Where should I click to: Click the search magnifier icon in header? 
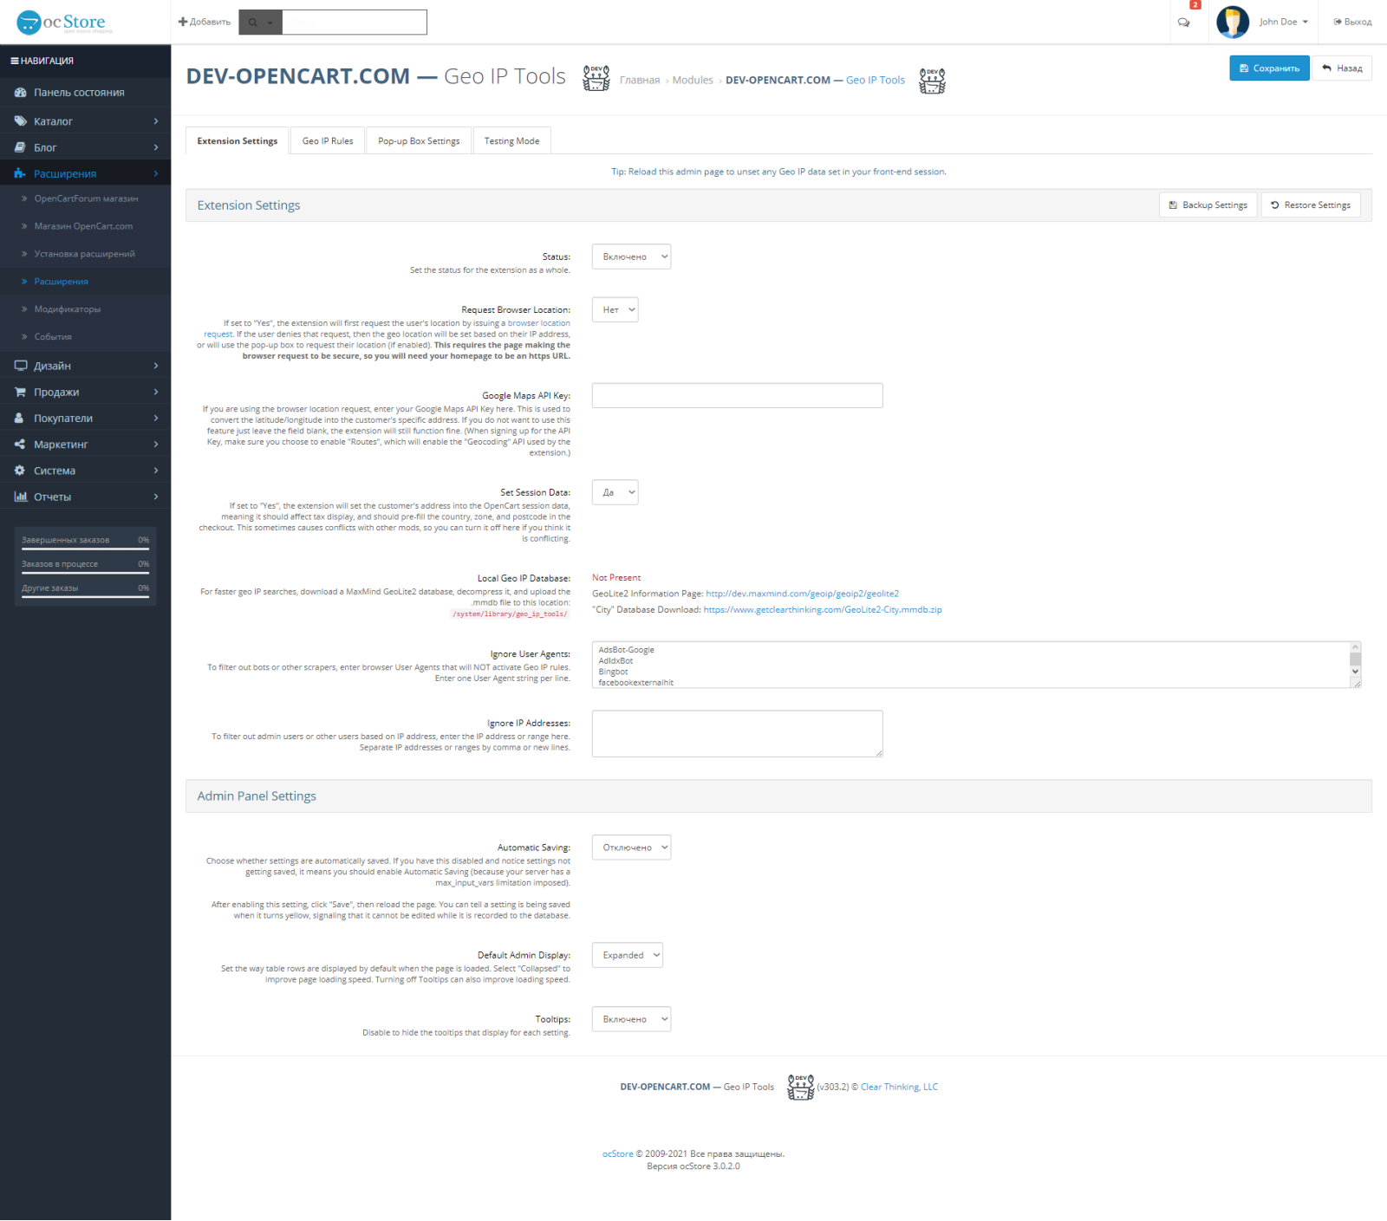coord(253,23)
